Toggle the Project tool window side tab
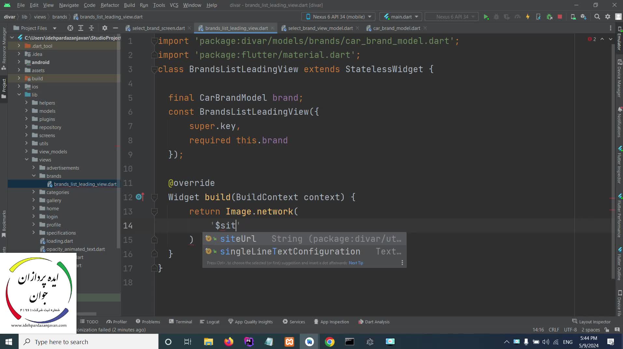The image size is (623, 349). pyautogui.click(x=4, y=88)
